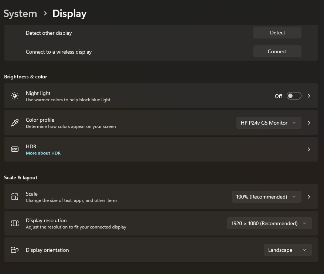Click the Brightness & color heading
Viewport: 324px width, 274px height.
click(25, 77)
